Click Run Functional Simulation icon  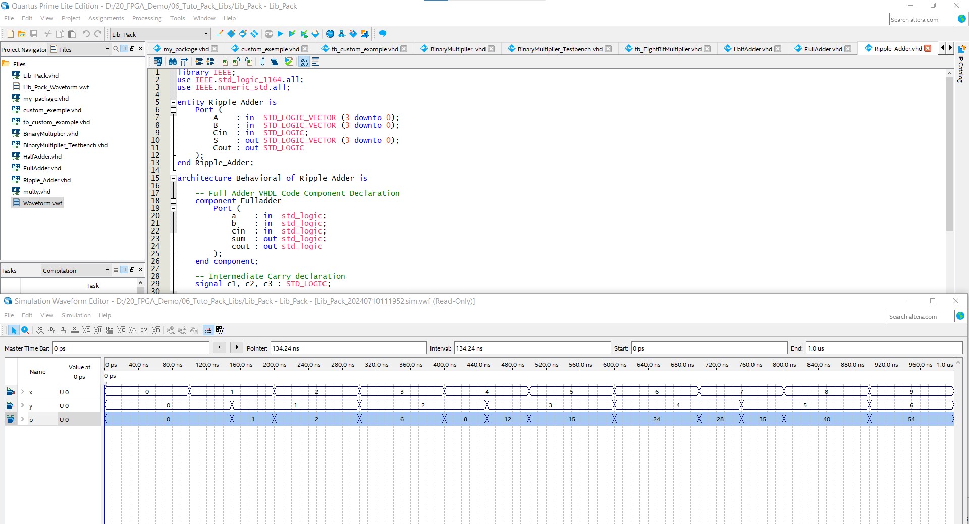pyautogui.click(x=171, y=330)
